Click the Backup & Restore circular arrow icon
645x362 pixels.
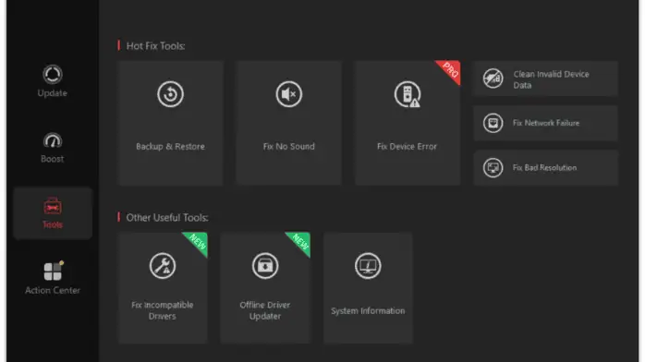[170, 94]
